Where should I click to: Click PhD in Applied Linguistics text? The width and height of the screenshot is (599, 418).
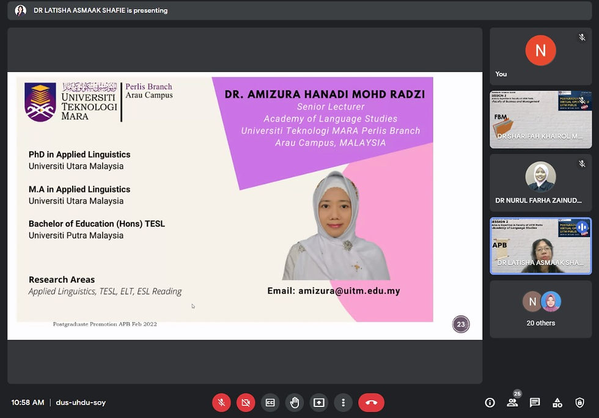[x=79, y=155]
